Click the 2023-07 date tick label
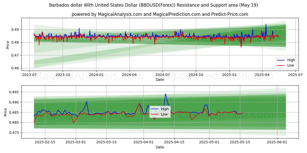This screenshot has width=307, height=153. 29,75
